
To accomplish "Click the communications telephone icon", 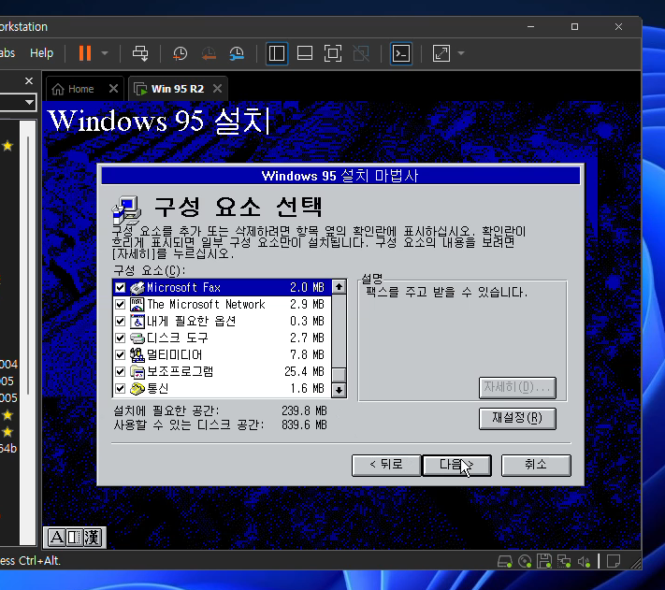I will [137, 388].
